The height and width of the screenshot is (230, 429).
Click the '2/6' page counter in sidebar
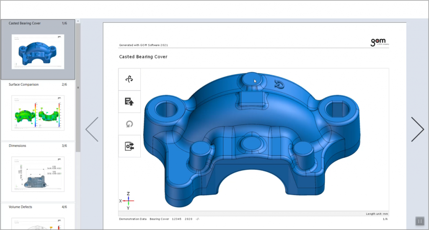point(64,84)
